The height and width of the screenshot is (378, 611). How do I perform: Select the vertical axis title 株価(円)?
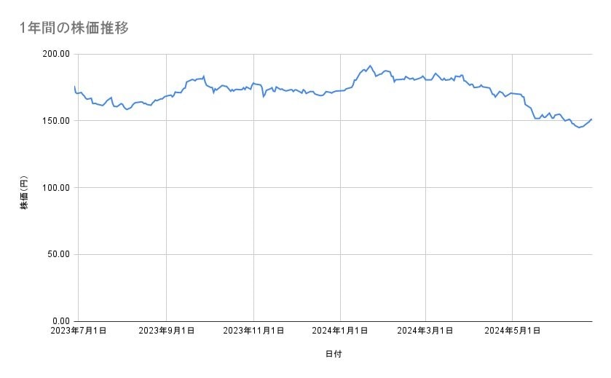click(x=24, y=192)
